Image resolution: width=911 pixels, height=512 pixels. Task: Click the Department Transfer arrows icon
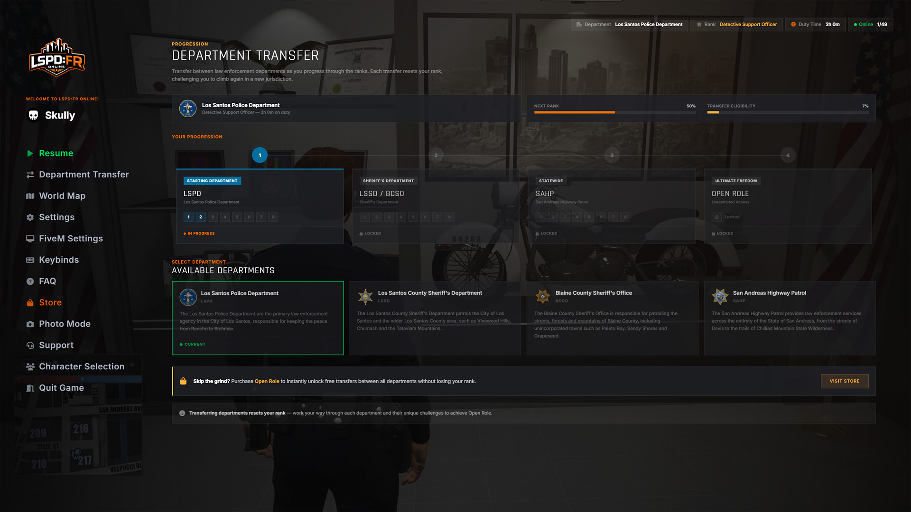30,174
